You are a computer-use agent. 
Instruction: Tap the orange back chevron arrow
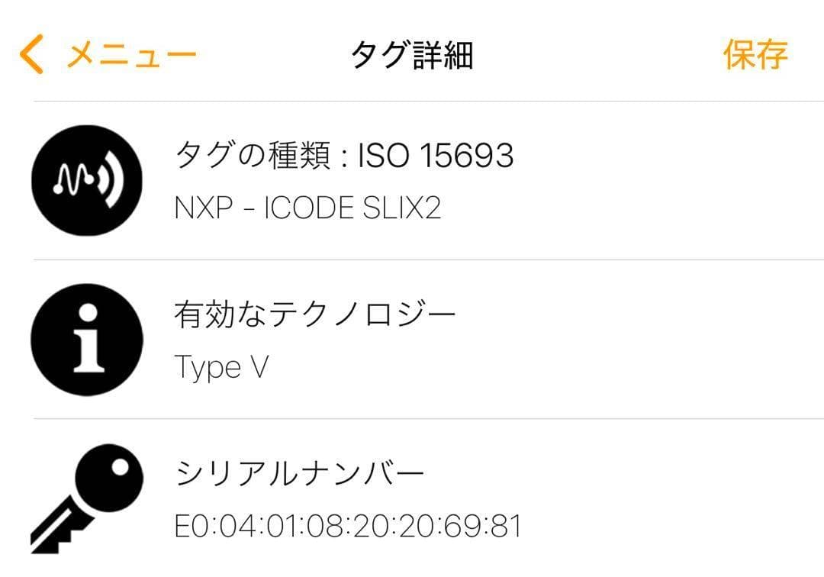click(x=31, y=56)
